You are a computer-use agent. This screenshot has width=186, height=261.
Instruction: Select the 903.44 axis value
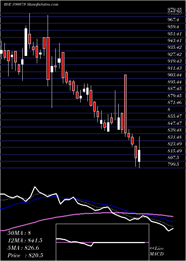click(x=174, y=75)
